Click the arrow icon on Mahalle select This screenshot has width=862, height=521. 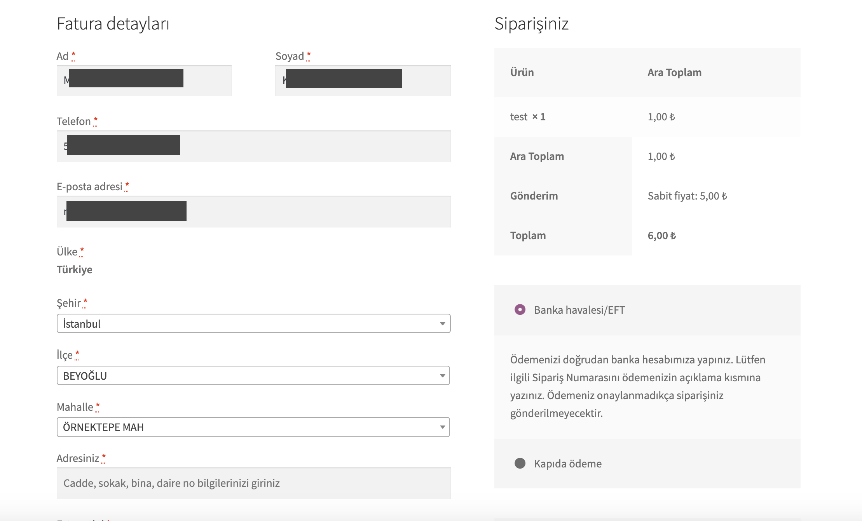[442, 427]
